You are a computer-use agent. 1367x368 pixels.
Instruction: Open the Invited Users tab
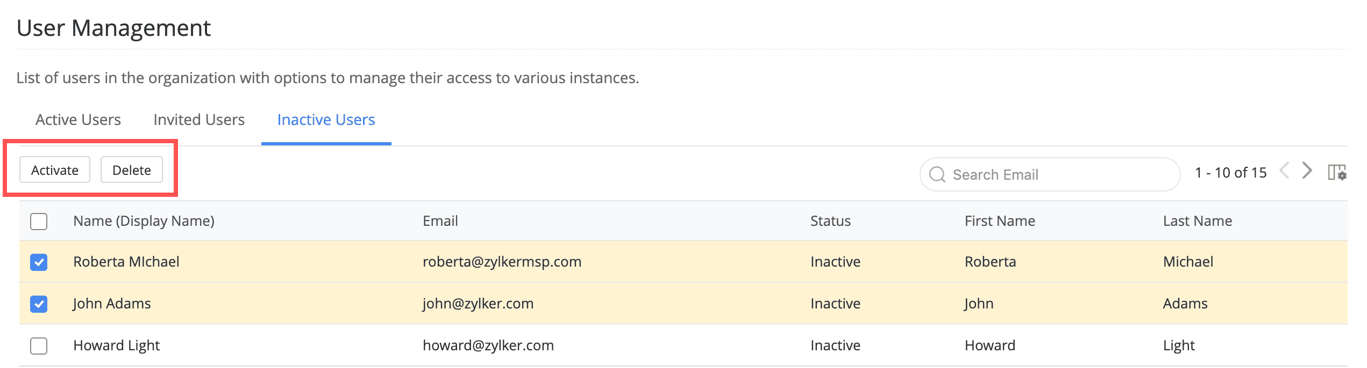coord(199,120)
